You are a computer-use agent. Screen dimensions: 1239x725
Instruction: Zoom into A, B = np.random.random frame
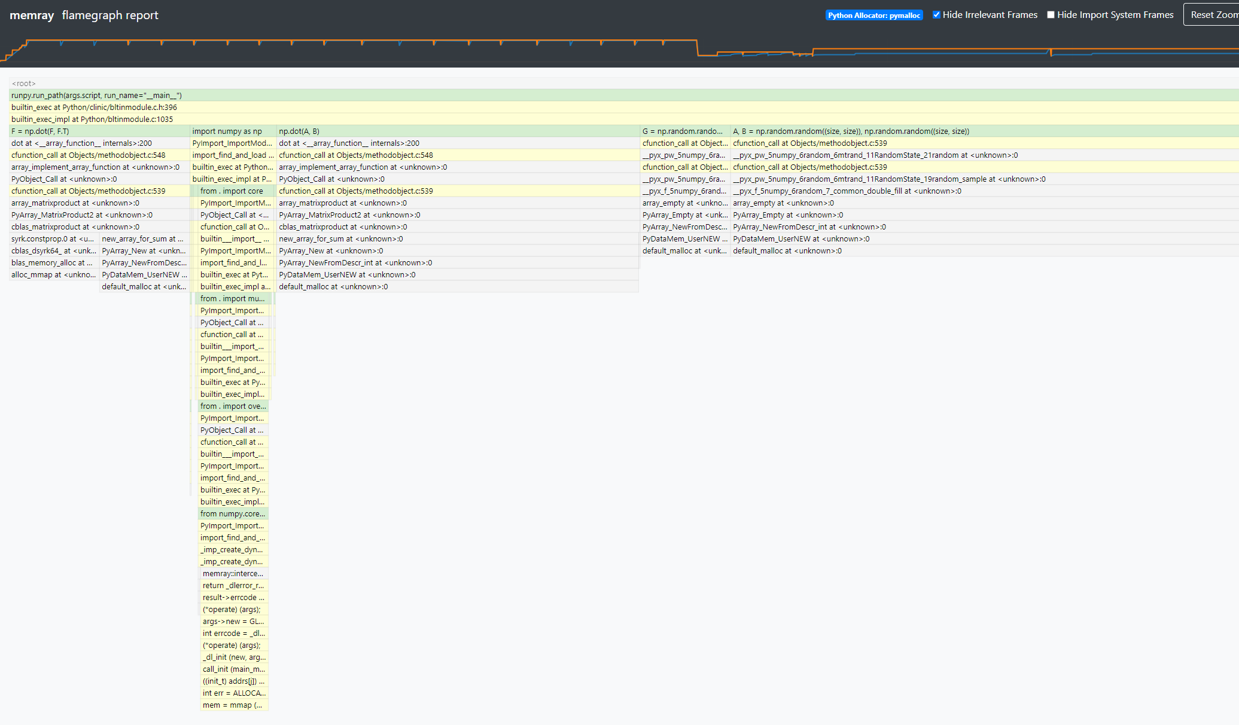(x=851, y=131)
